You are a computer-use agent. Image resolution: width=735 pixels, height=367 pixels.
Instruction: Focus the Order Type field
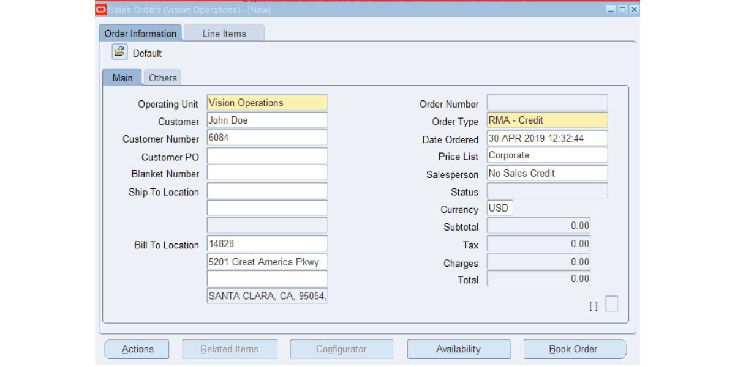coord(547,120)
